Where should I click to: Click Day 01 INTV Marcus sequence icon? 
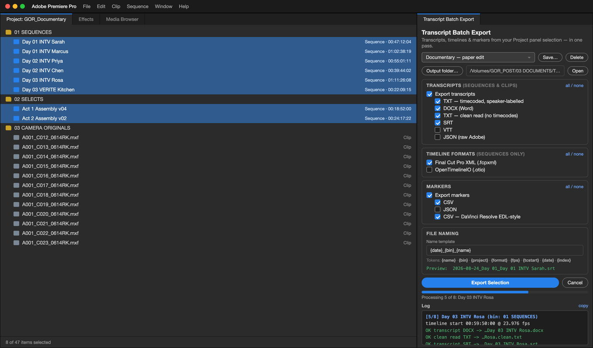pyautogui.click(x=16, y=51)
